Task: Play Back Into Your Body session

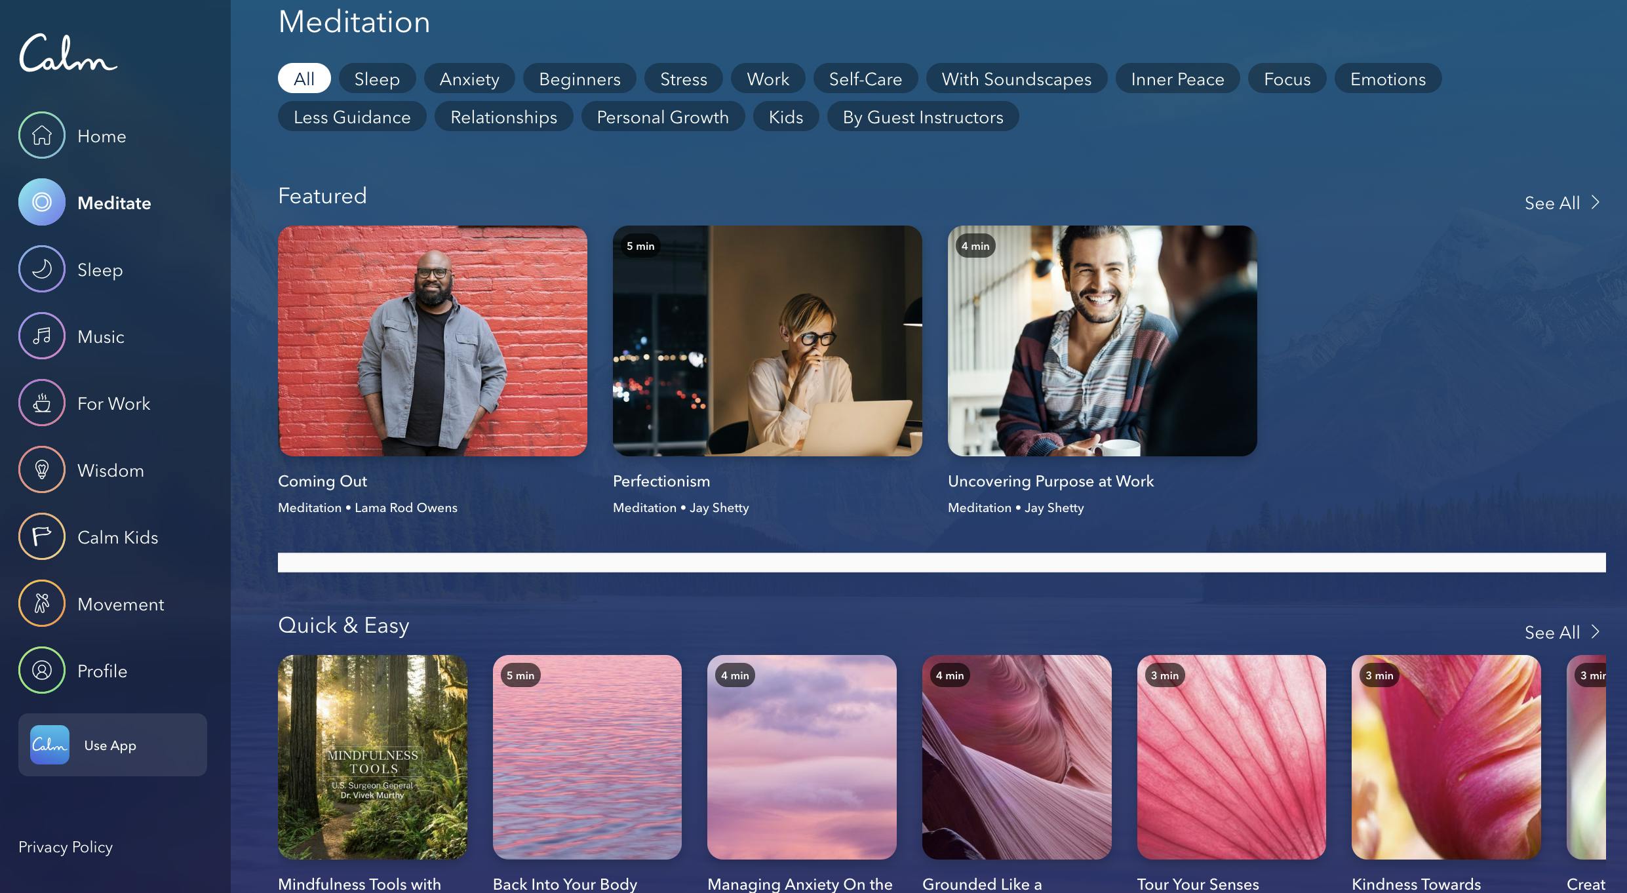Action: (587, 757)
